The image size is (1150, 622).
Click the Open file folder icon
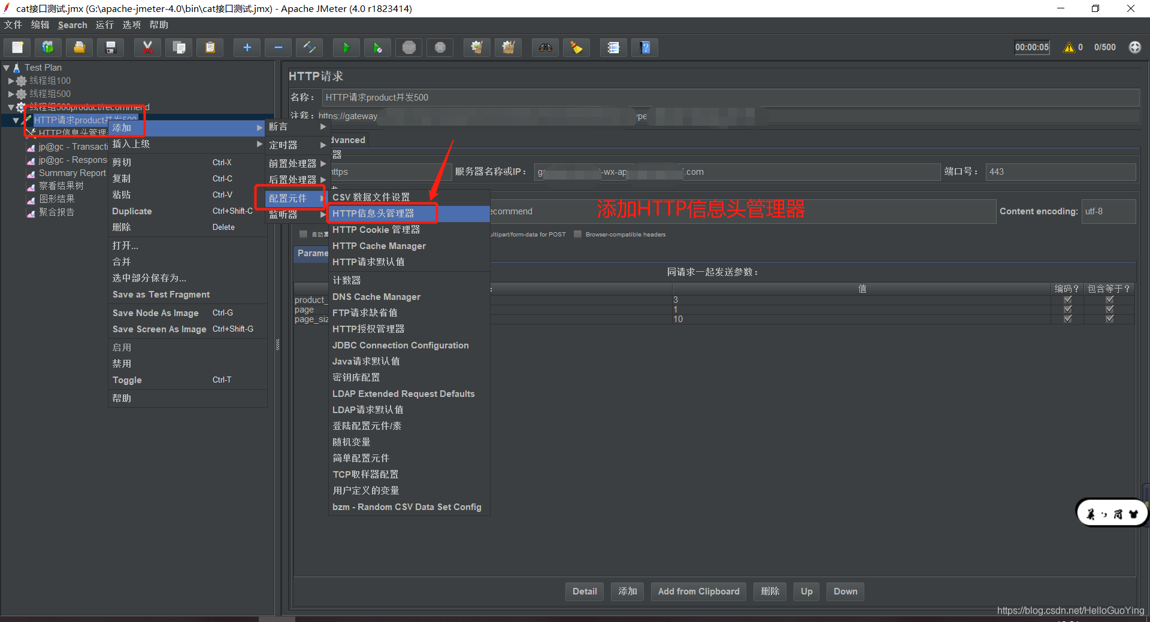click(x=79, y=47)
